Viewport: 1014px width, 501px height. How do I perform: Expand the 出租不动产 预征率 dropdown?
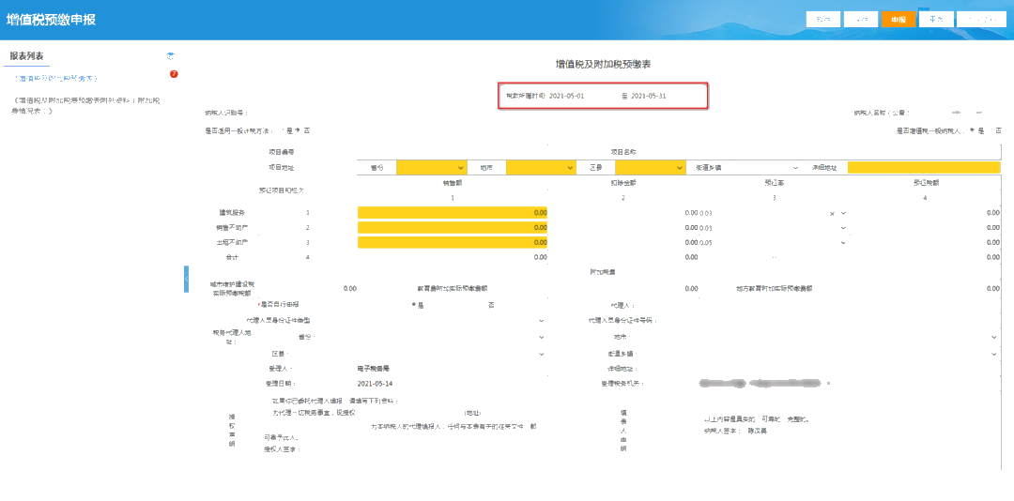(843, 242)
